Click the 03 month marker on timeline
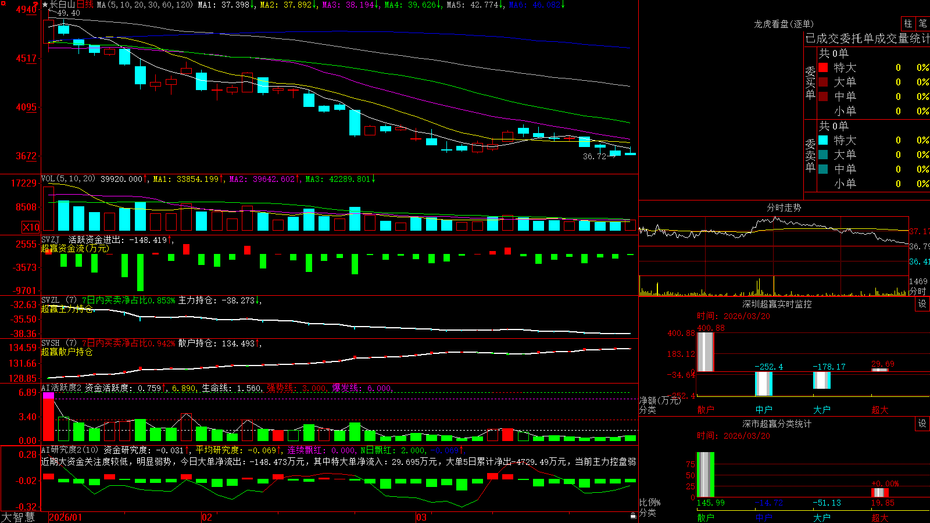The width and height of the screenshot is (930, 523). tap(421, 517)
